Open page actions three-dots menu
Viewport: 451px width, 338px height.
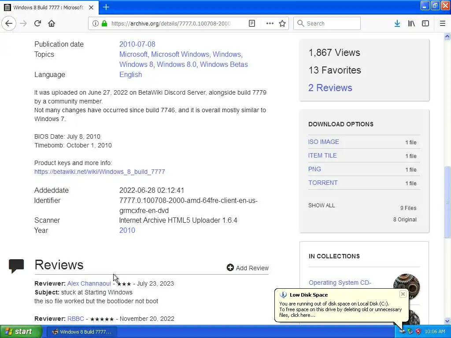[x=270, y=23]
